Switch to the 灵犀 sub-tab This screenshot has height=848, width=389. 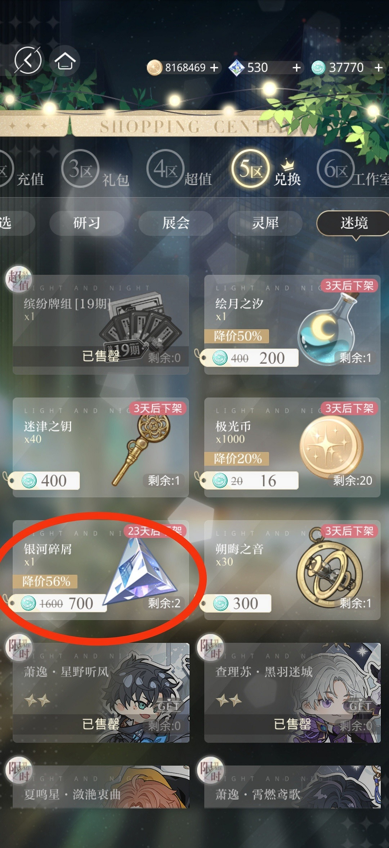click(265, 223)
